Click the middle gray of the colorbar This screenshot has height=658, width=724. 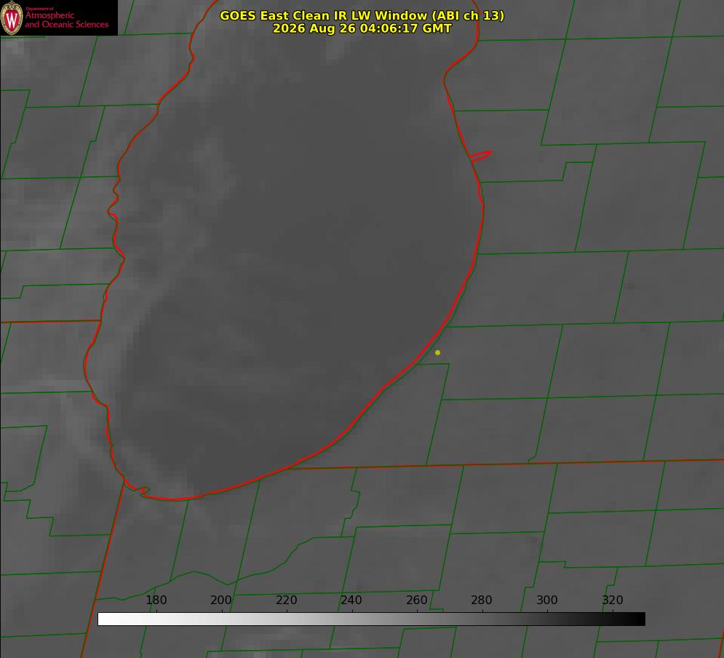371,619
